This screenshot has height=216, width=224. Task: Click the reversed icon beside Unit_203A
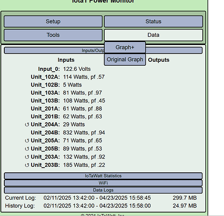pos(27,157)
